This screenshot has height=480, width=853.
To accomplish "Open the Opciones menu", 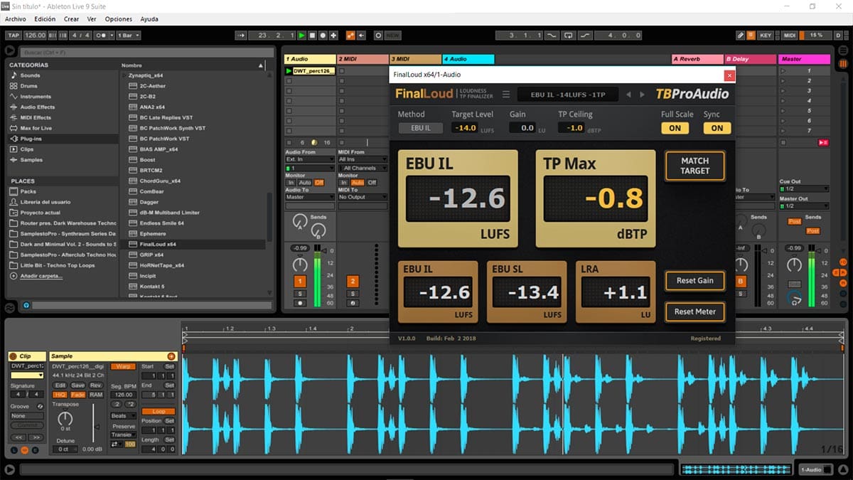I will [119, 19].
